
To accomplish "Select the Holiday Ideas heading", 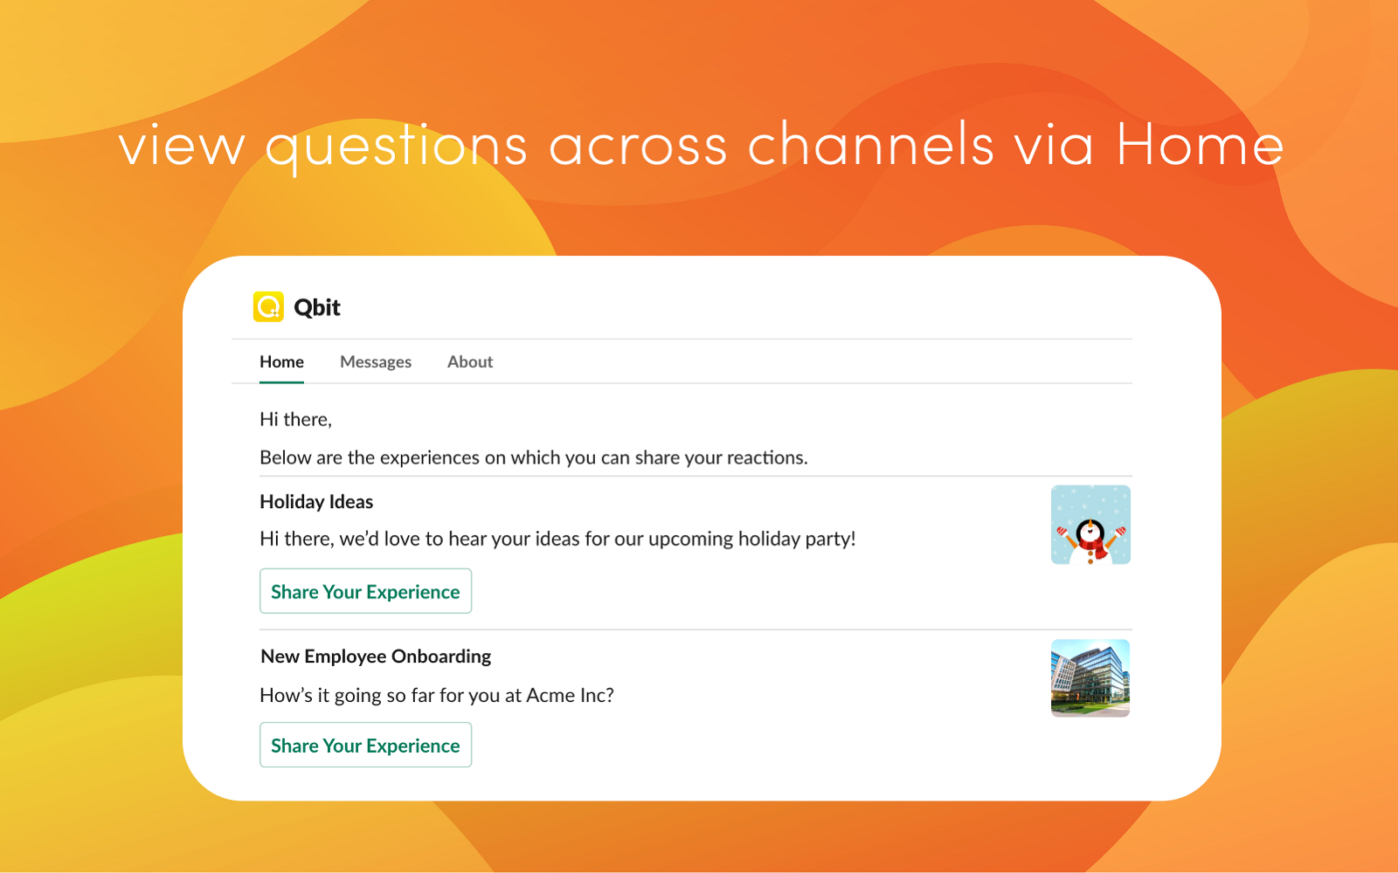I will pyautogui.click(x=316, y=501).
